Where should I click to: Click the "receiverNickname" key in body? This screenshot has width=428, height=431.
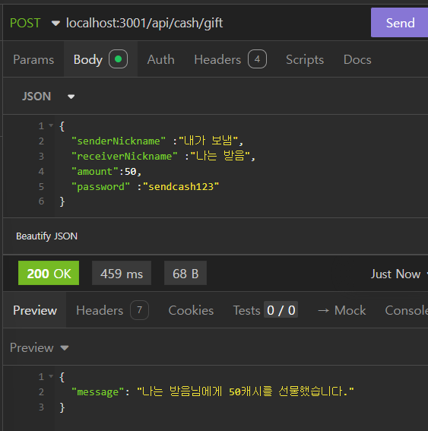point(124,157)
